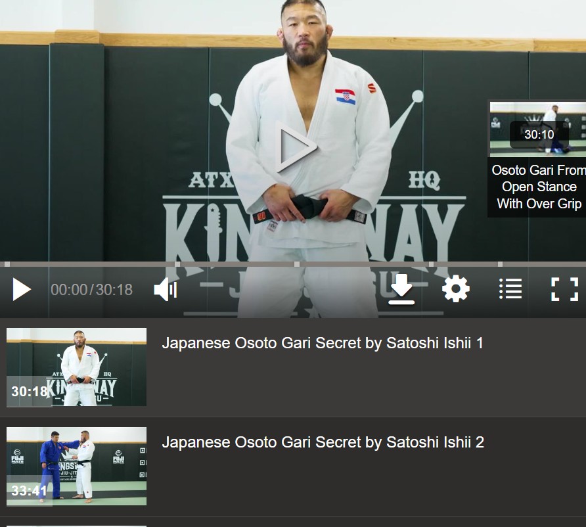The height and width of the screenshot is (527, 586).
Task: Open the settings gear menu
Action: (x=455, y=289)
